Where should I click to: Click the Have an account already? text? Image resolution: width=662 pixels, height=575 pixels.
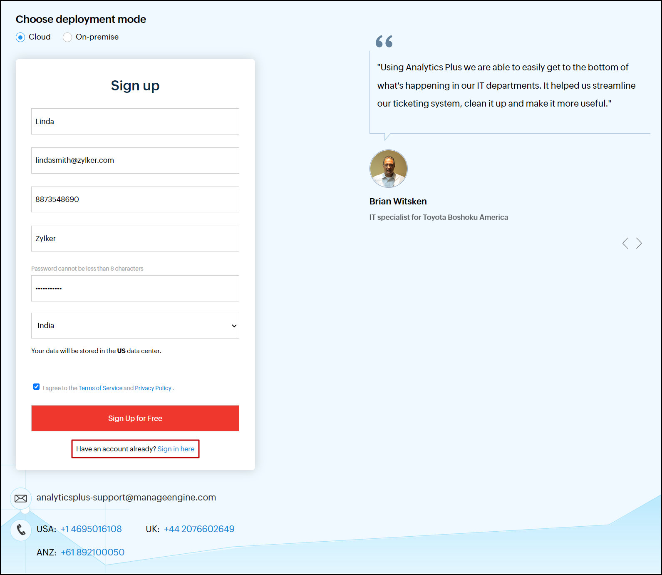coord(116,449)
